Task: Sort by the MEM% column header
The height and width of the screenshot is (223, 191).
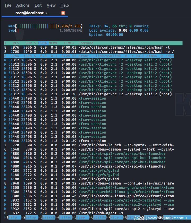Action: click(53, 43)
